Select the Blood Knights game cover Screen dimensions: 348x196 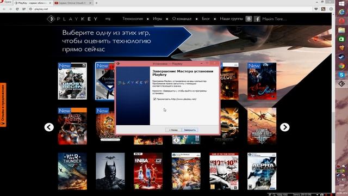(72, 126)
